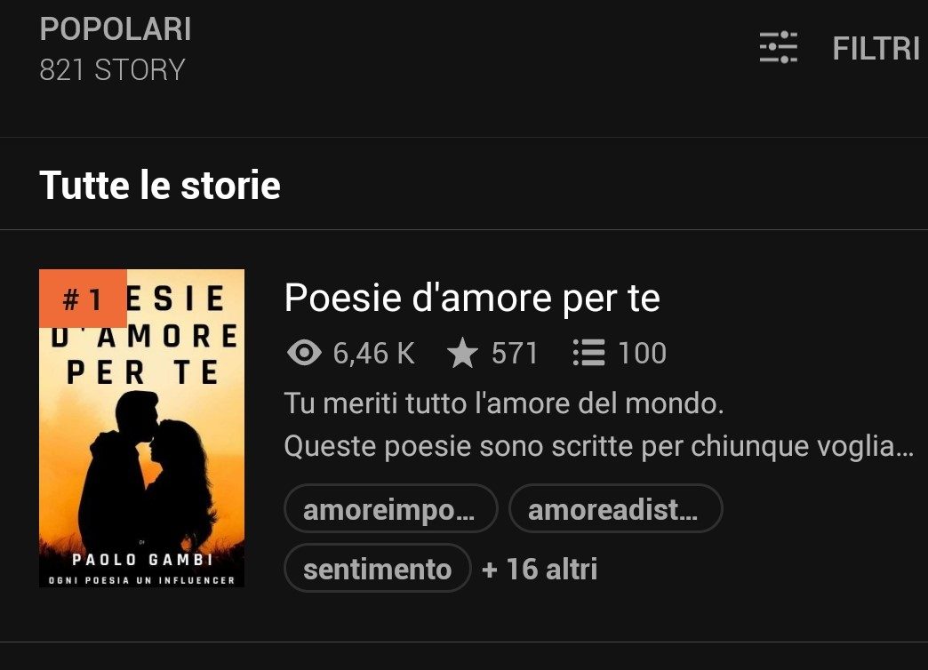Open the story description text
The height and width of the screenshot is (670, 928).
point(599,425)
